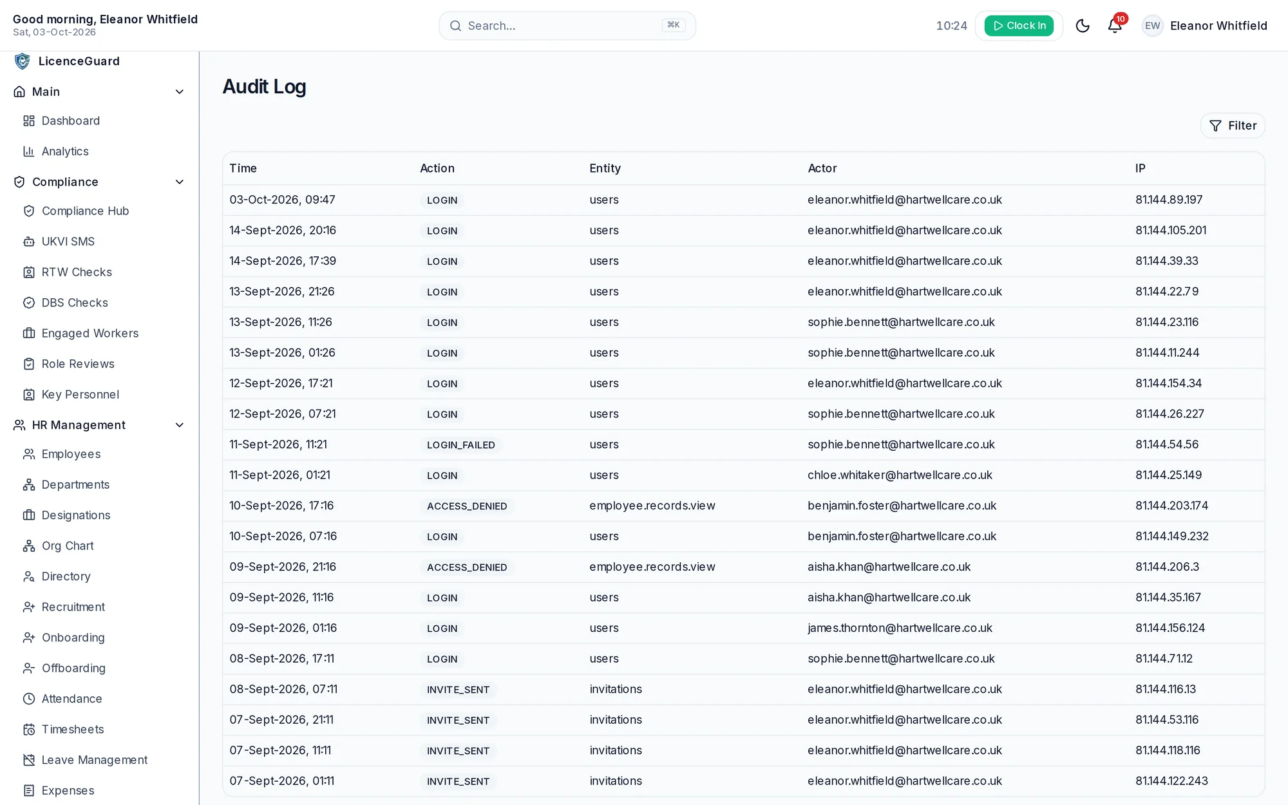The width and height of the screenshot is (1288, 805).
Task: Click the Attendance clock icon
Action: 29,699
